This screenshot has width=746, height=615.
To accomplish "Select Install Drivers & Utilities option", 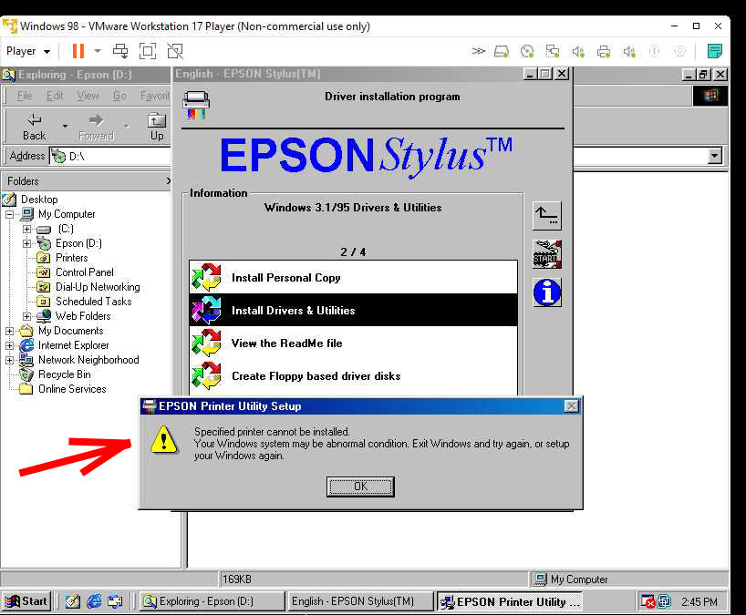I will tap(353, 311).
